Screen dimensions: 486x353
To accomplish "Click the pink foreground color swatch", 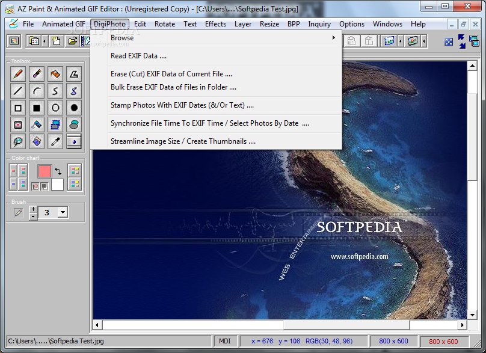I will [45, 171].
